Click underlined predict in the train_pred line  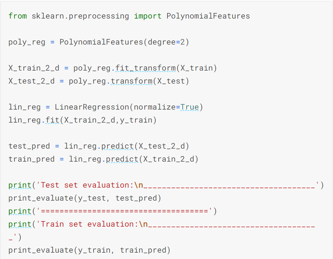coord(122,159)
